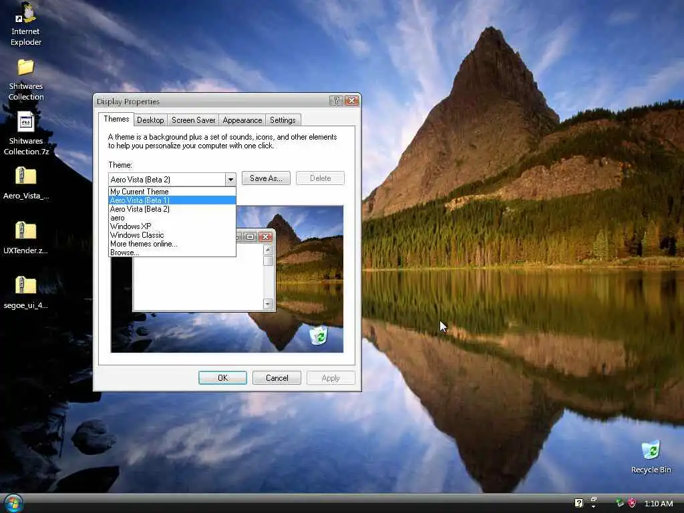Choose Browse... from the theme list
684x513 pixels.
[172, 252]
